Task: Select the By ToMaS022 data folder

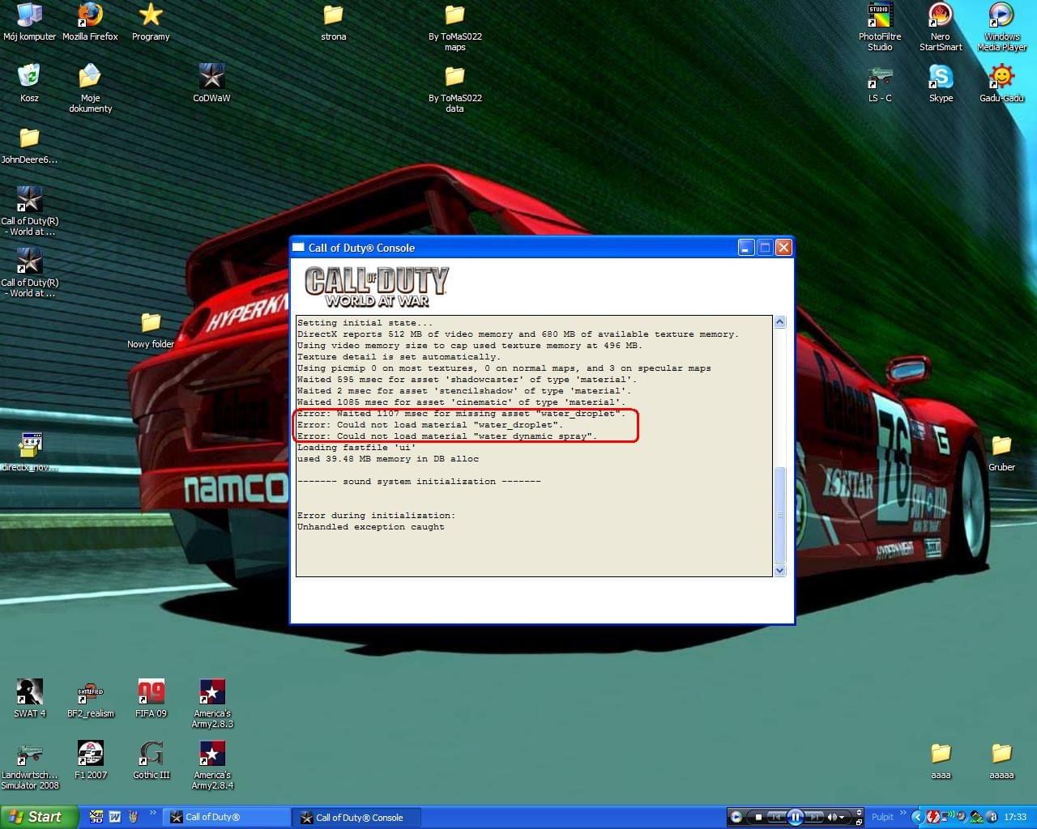Action: pos(454,88)
